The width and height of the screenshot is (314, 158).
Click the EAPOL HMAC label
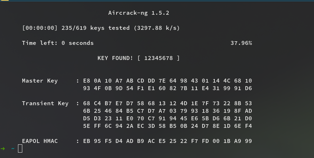pos(40,141)
